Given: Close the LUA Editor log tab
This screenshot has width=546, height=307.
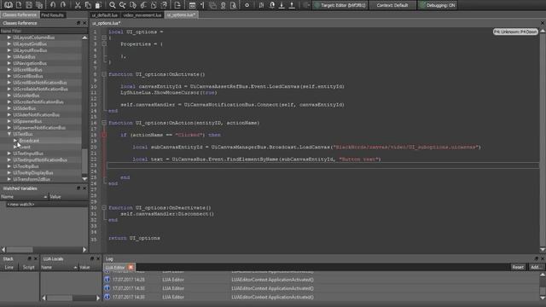Looking at the screenshot, I should [x=131, y=267].
